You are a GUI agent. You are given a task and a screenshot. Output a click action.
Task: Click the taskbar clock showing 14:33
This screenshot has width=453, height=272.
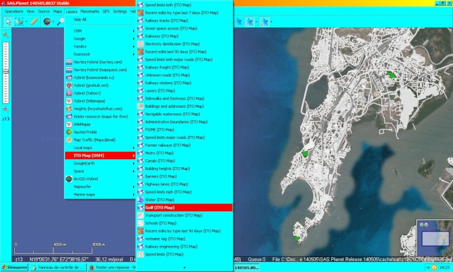(x=445, y=267)
